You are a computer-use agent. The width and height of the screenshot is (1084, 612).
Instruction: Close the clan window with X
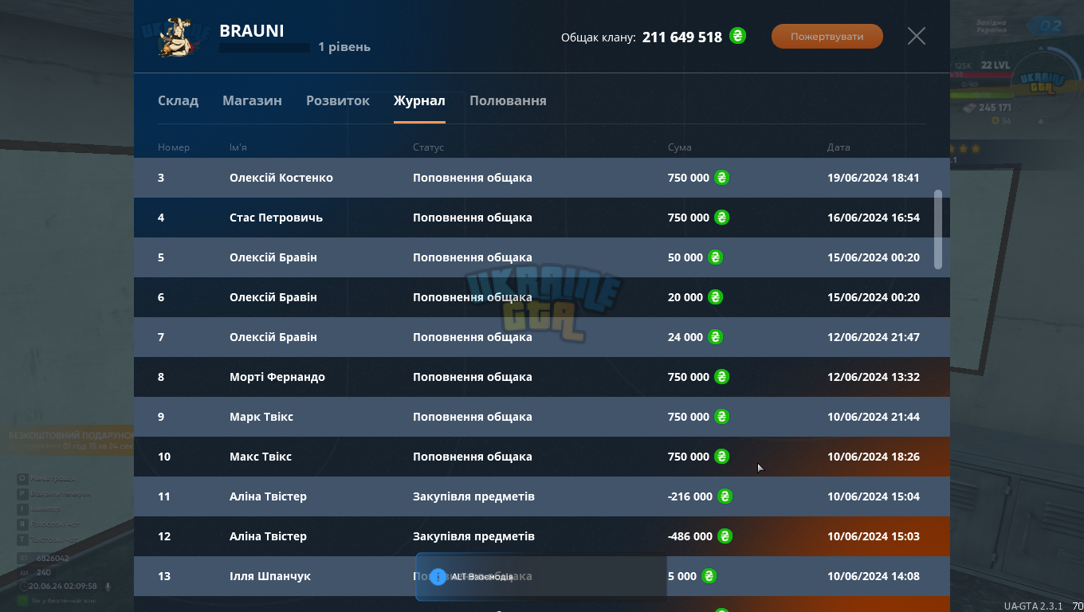pyautogui.click(x=917, y=36)
